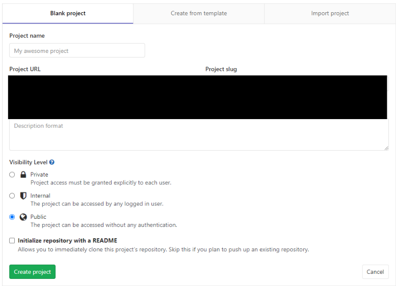This screenshot has width=396, height=286.
Task: Click the Private lock icon
Action: tap(23, 174)
